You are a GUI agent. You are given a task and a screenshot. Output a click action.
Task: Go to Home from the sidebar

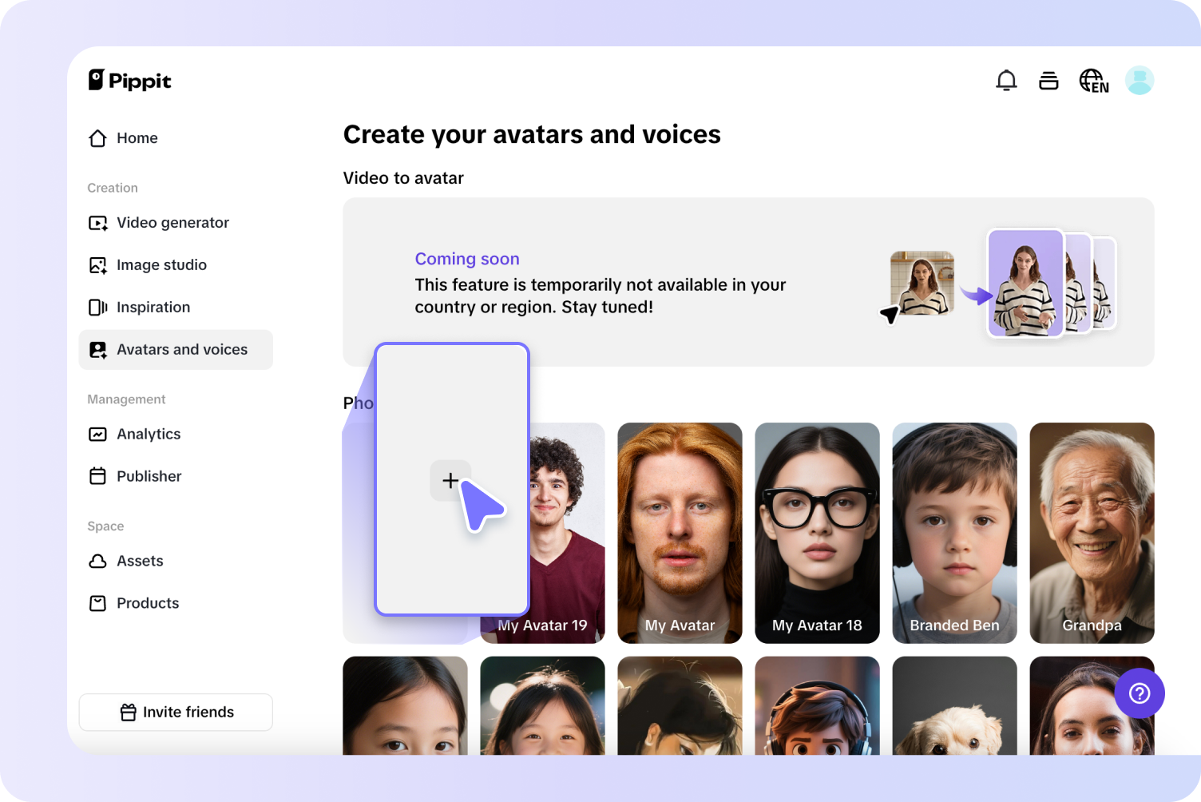coord(137,138)
